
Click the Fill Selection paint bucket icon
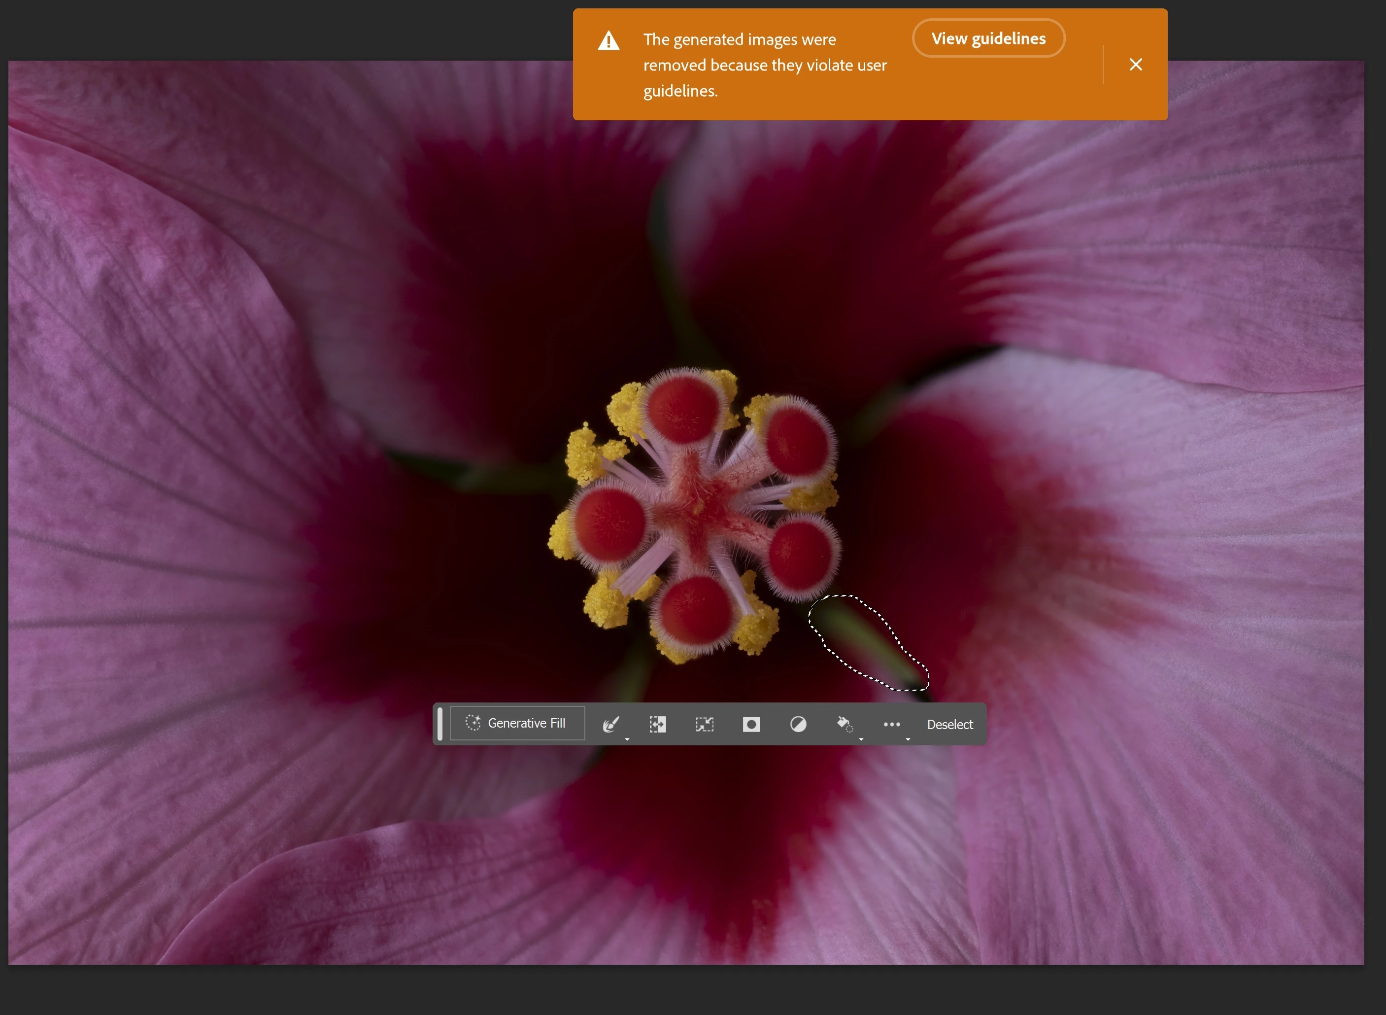(845, 724)
